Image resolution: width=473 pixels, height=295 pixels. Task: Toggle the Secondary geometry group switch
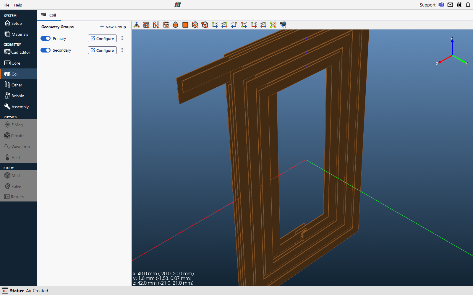click(x=46, y=50)
